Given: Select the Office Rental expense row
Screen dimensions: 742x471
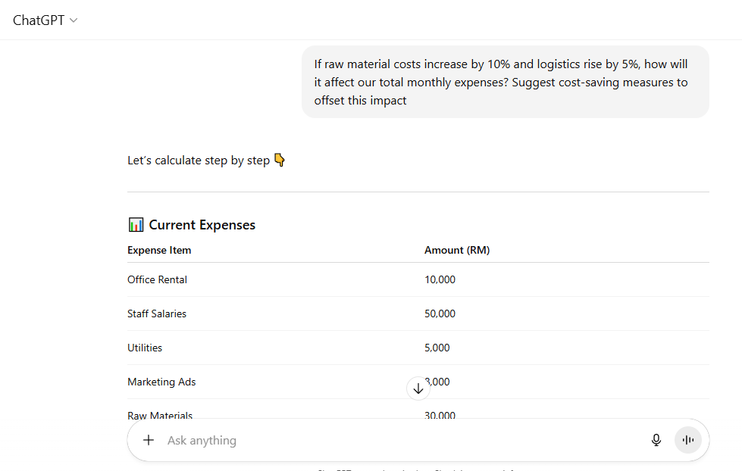Looking at the screenshot, I should (x=157, y=279).
